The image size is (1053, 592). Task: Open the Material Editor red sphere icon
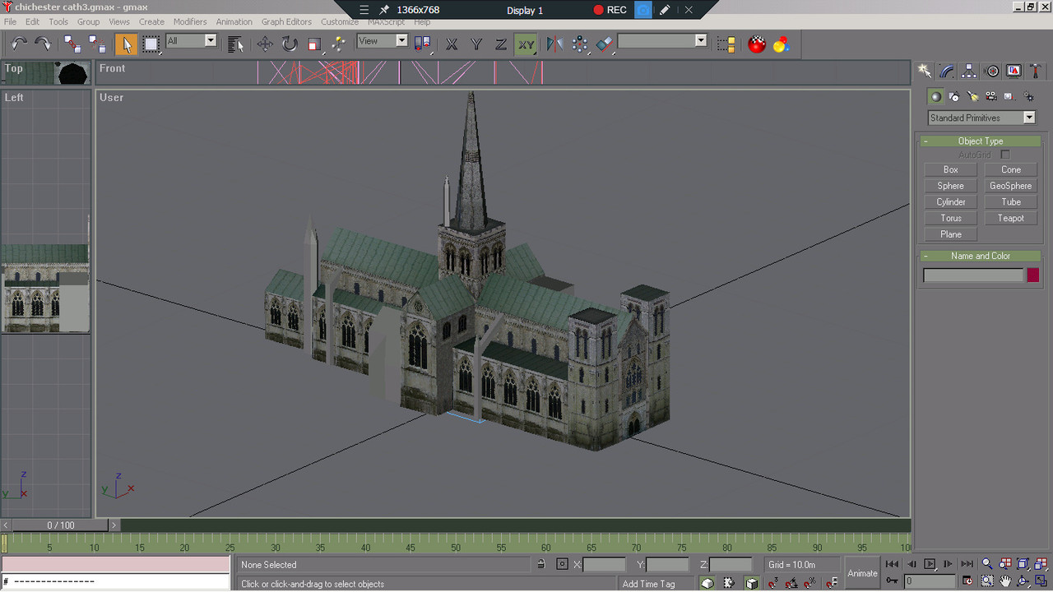click(757, 44)
